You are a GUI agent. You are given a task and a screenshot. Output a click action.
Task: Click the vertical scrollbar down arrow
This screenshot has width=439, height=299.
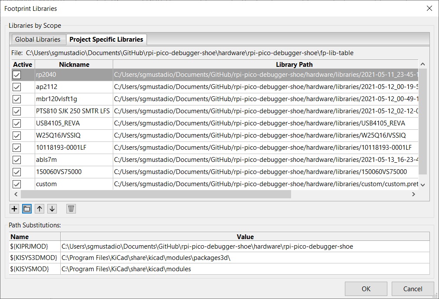[x=423, y=184]
